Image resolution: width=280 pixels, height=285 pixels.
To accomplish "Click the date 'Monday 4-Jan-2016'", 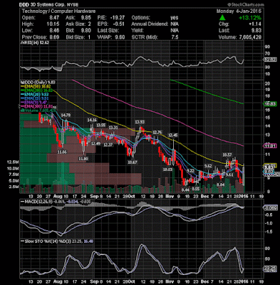I will tap(239, 11).
